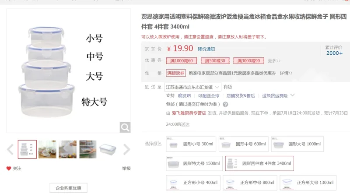Image resolution: width=350 pixels, height=194 pixels.
Task: Click the 满额返券 promotion tag
Action: (x=176, y=73)
